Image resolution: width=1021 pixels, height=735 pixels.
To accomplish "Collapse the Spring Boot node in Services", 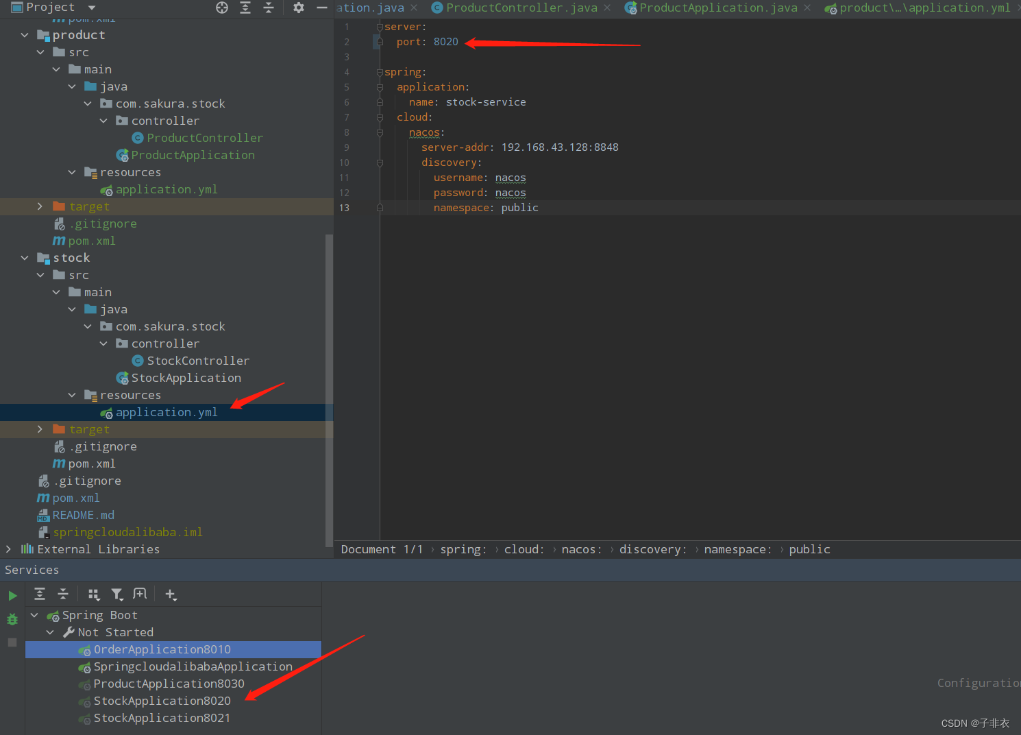I will click(34, 615).
